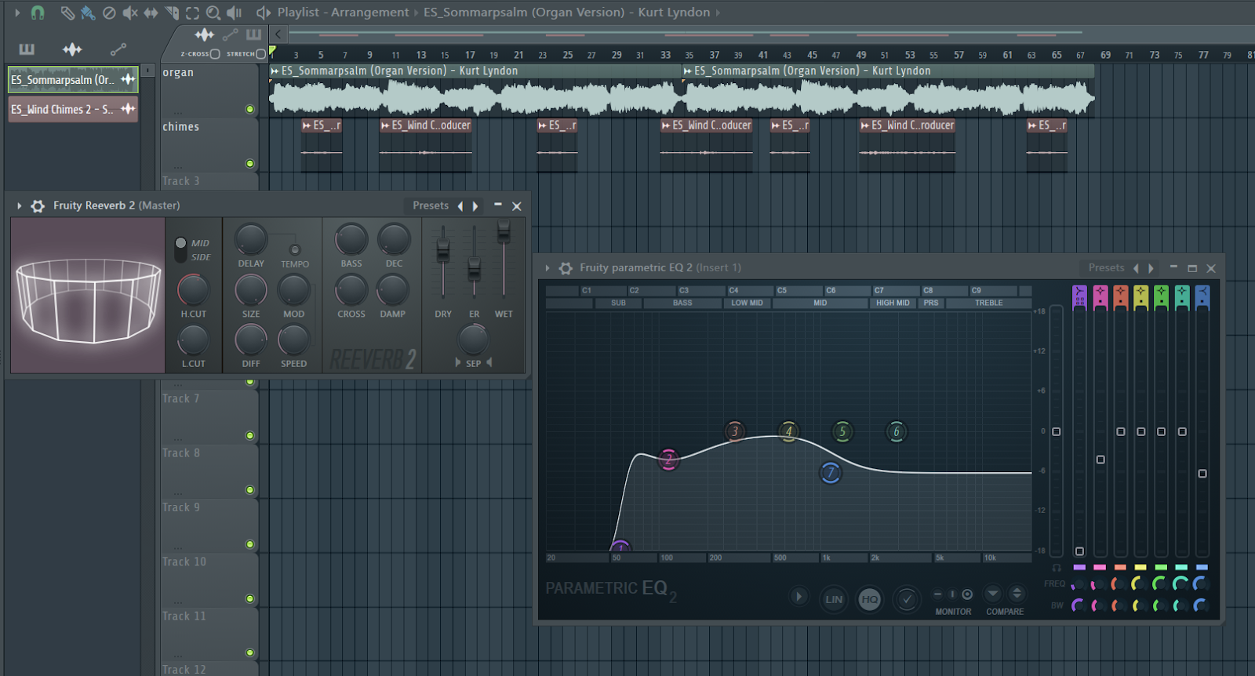Select the delete tool in playlist
Image resolution: width=1255 pixels, height=676 pixels.
[x=109, y=13]
